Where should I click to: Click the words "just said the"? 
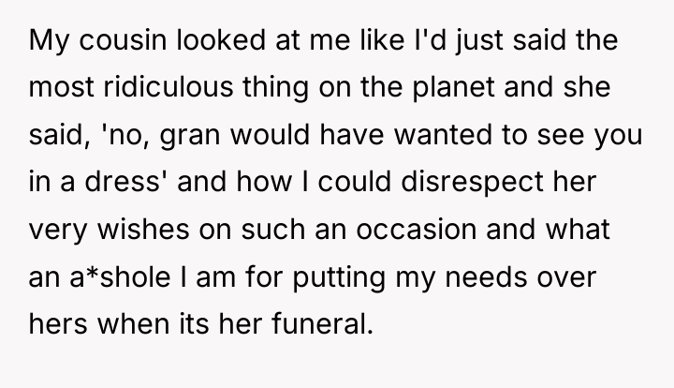(x=537, y=41)
